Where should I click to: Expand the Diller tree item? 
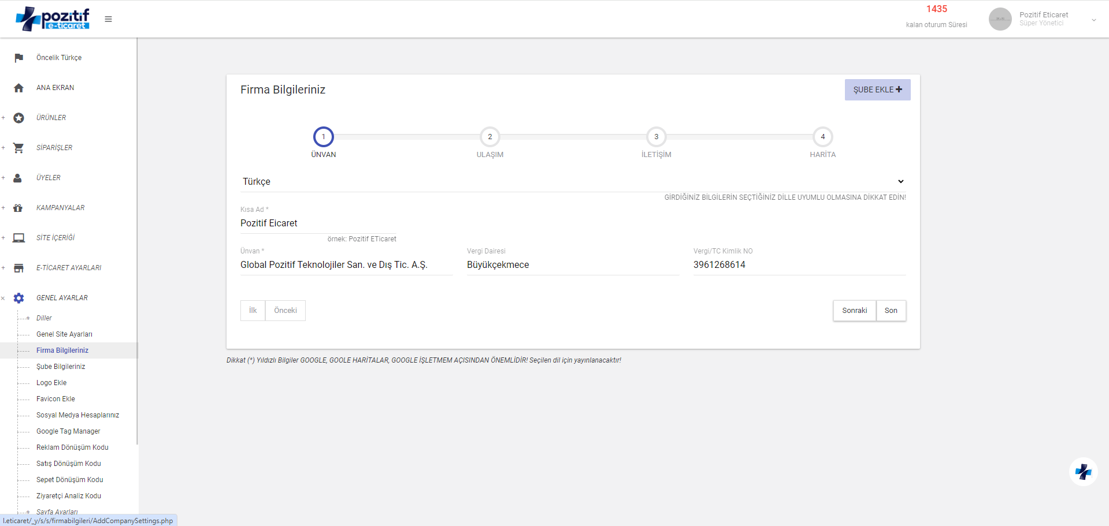click(28, 318)
